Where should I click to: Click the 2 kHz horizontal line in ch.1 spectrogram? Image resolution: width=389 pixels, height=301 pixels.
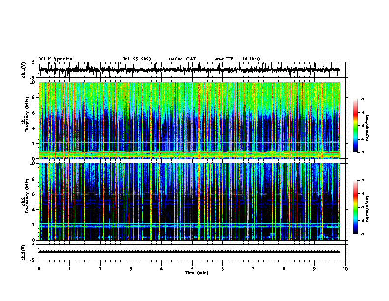(190, 142)
